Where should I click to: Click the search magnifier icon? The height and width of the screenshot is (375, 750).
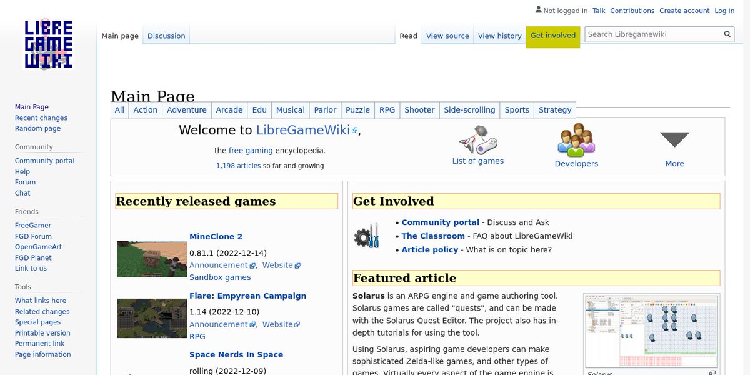[726, 34]
